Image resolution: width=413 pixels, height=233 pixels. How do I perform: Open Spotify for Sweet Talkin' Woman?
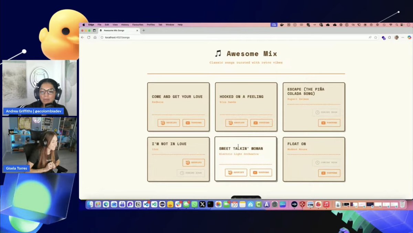(x=236, y=172)
